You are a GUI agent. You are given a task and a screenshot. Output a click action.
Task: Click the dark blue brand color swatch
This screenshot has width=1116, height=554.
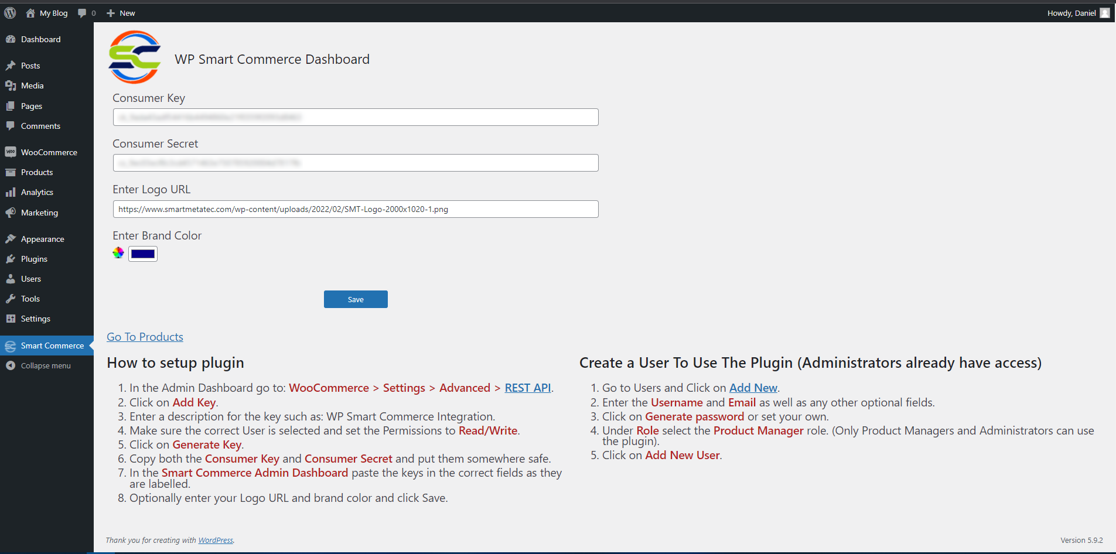pos(143,254)
